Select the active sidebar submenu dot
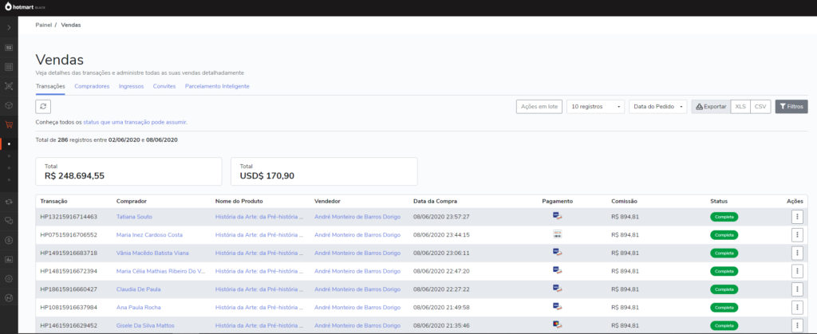Viewport: 817px width, 334px height. click(x=9, y=144)
